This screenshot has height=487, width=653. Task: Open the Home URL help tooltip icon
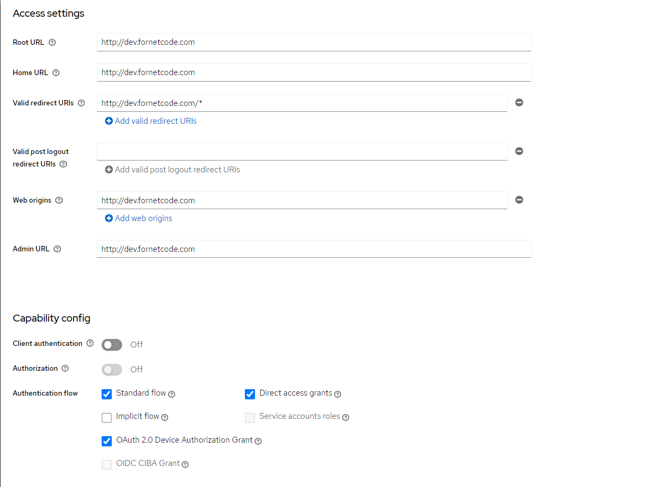56,72
